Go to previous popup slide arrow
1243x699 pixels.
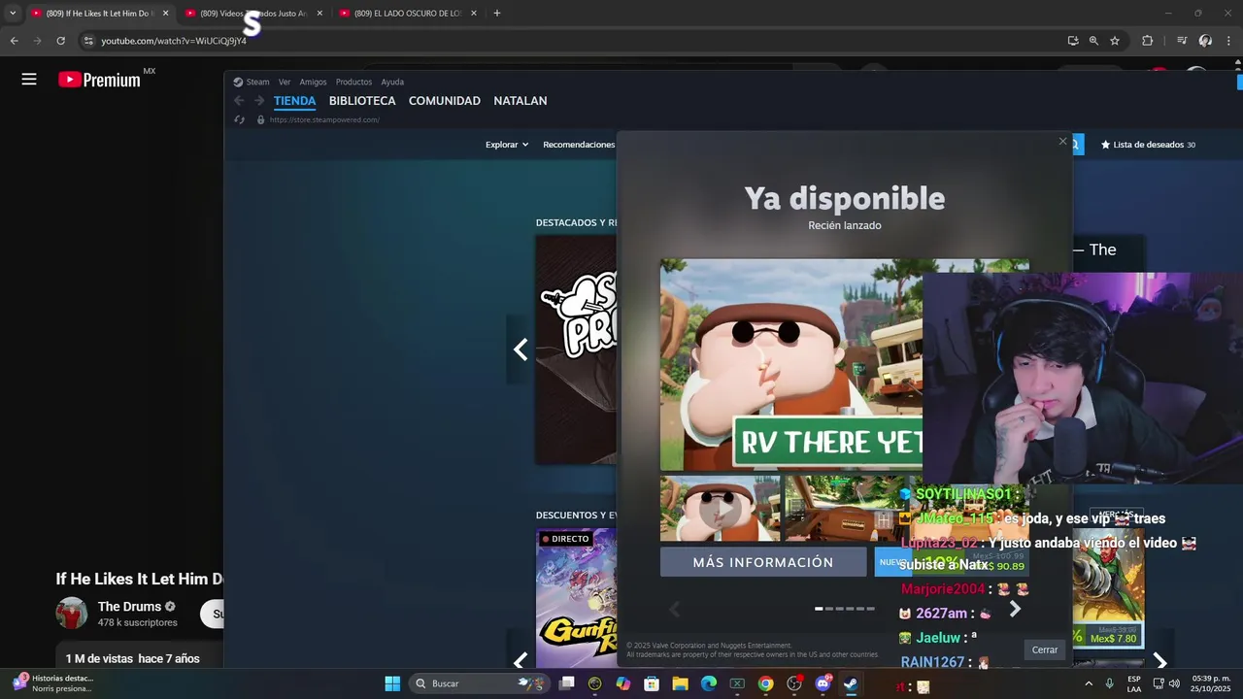pyautogui.click(x=675, y=609)
